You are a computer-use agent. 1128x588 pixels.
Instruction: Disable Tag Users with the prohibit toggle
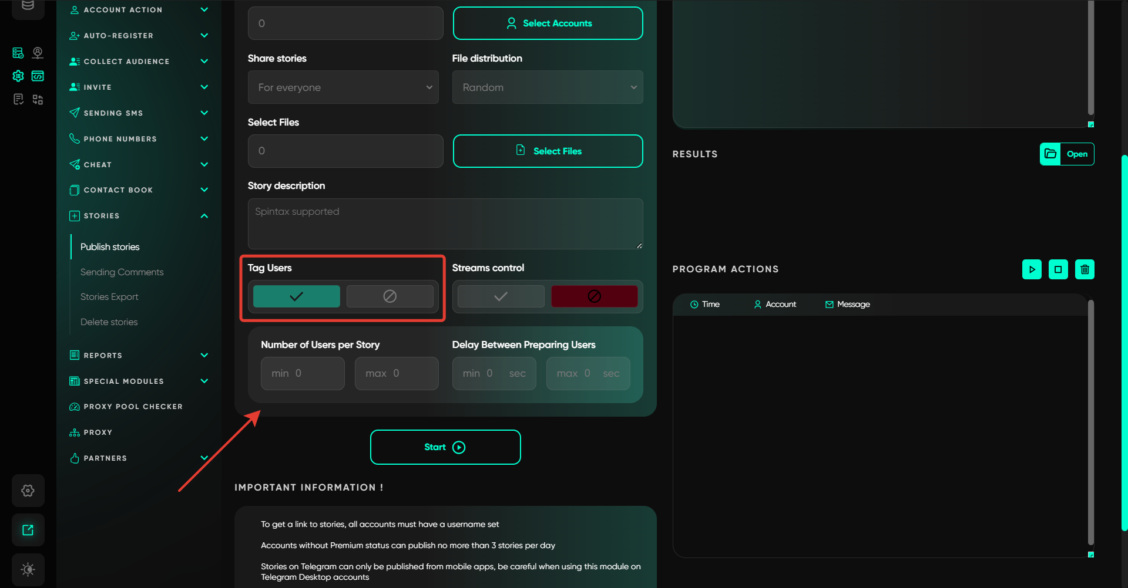390,296
